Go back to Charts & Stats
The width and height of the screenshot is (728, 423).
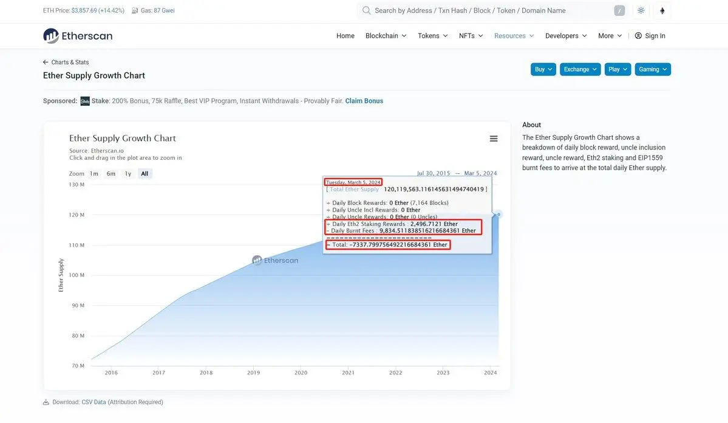click(x=70, y=62)
